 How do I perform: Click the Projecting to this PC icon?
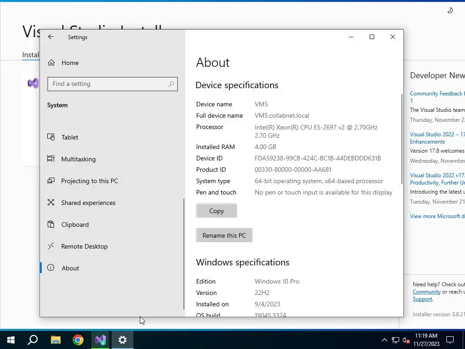(x=51, y=180)
